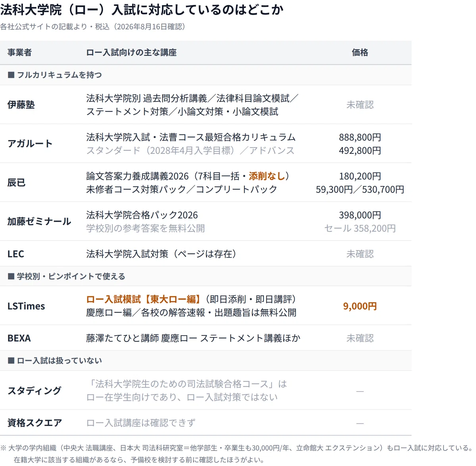Click the ロー入試は扱っていない section heading
The image size is (476, 466).
tap(55, 361)
